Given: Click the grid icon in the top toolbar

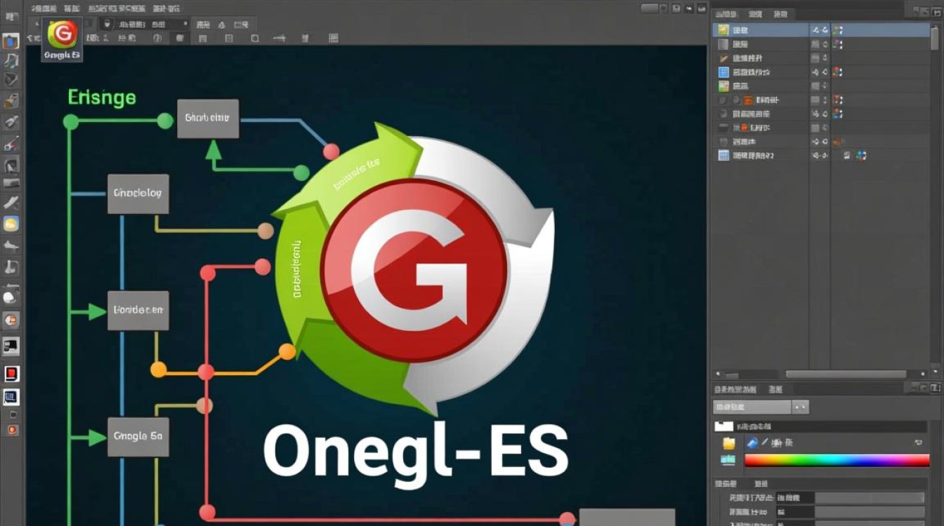Looking at the screenshot, I should click(228, 38).
